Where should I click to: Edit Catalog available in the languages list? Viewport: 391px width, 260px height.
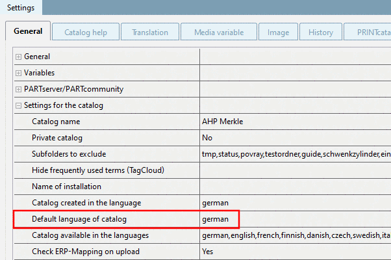(x=295, y=235)
